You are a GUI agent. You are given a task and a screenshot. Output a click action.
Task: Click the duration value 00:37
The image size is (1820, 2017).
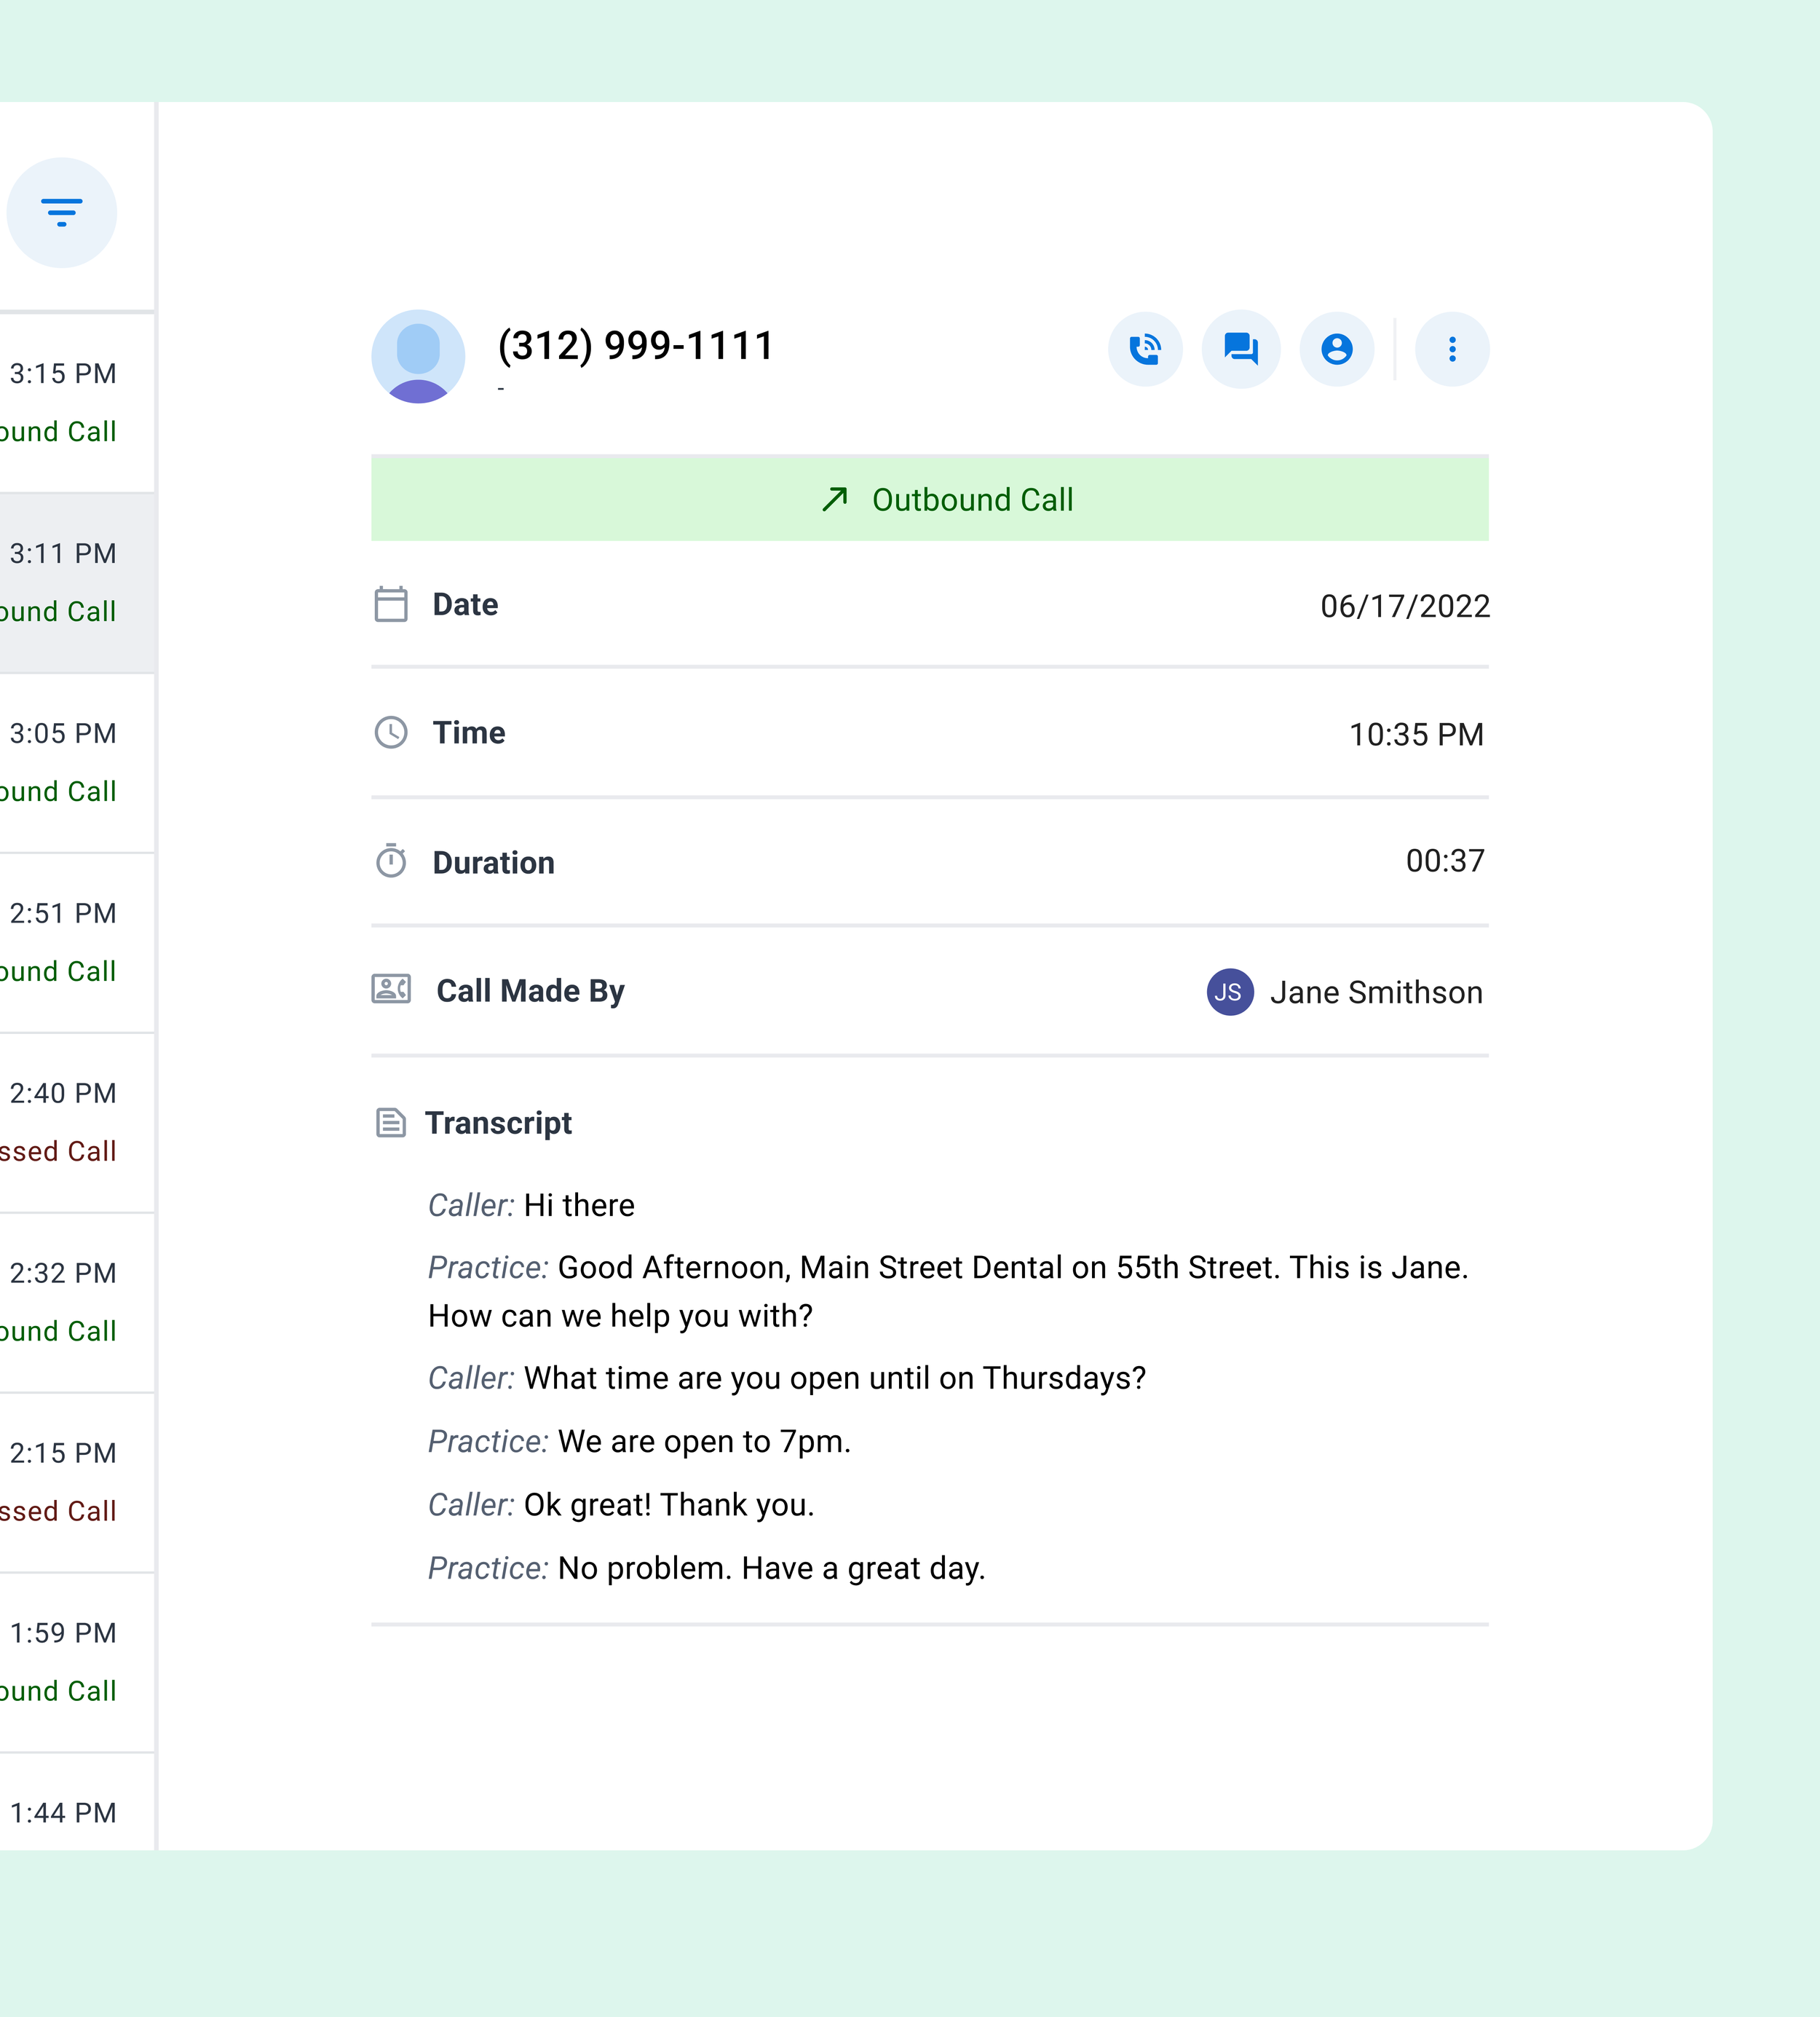[1445, 861]
